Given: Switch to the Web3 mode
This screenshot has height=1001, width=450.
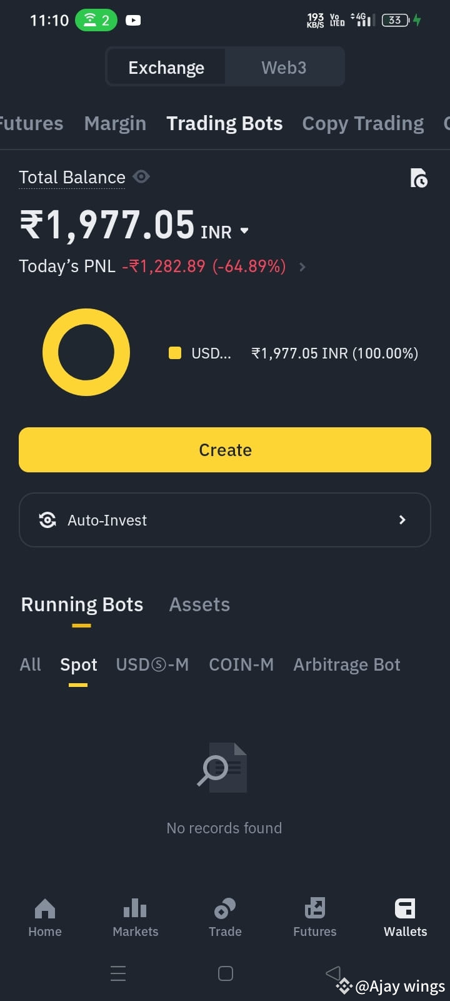Looking at the screenshot, I should coord(284,66).
